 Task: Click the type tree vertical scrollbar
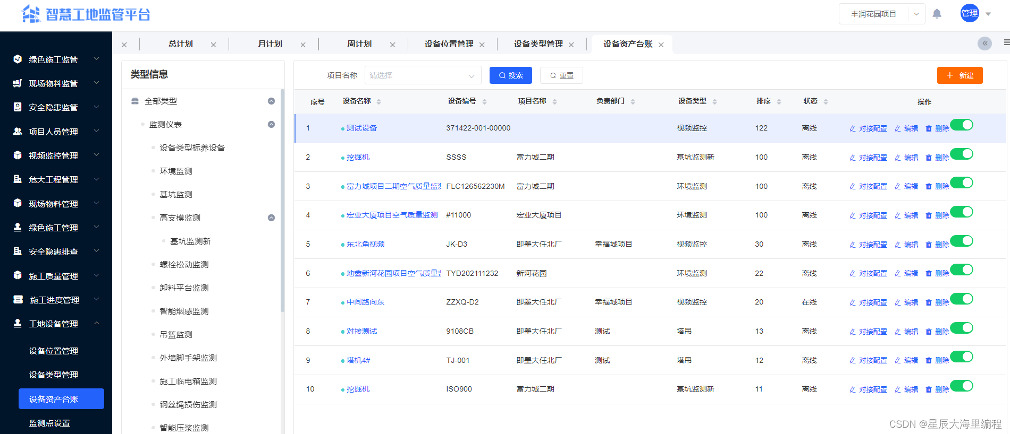(x=282, y=201)
